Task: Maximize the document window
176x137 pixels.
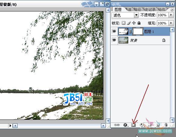Action: pyautogui.click(x=102, y=4)
